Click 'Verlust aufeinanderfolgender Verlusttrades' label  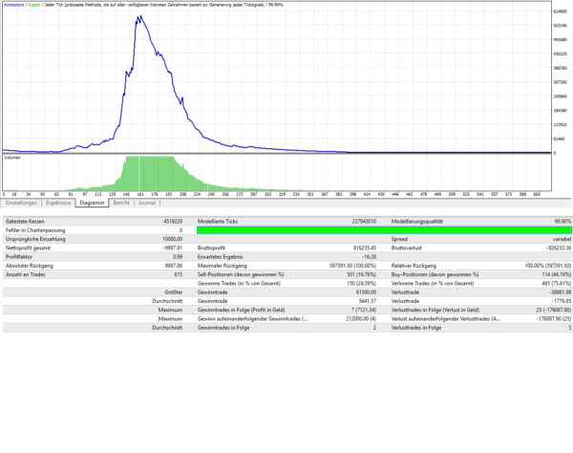click(x=445, y=319)
